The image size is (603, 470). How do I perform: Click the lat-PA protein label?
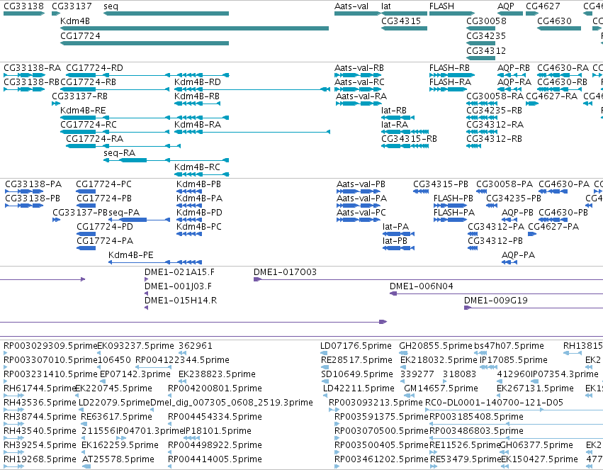pyautogui.click(x=395, y=227)
